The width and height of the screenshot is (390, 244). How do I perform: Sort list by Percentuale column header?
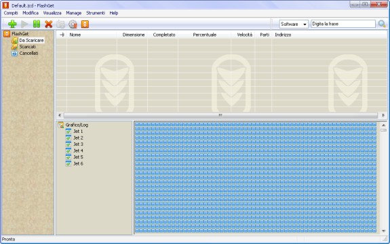204,35
